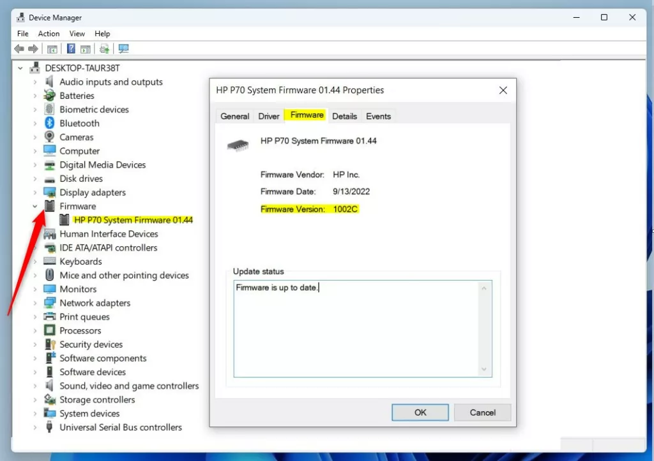Switch to the General tab

click(235, 116)
